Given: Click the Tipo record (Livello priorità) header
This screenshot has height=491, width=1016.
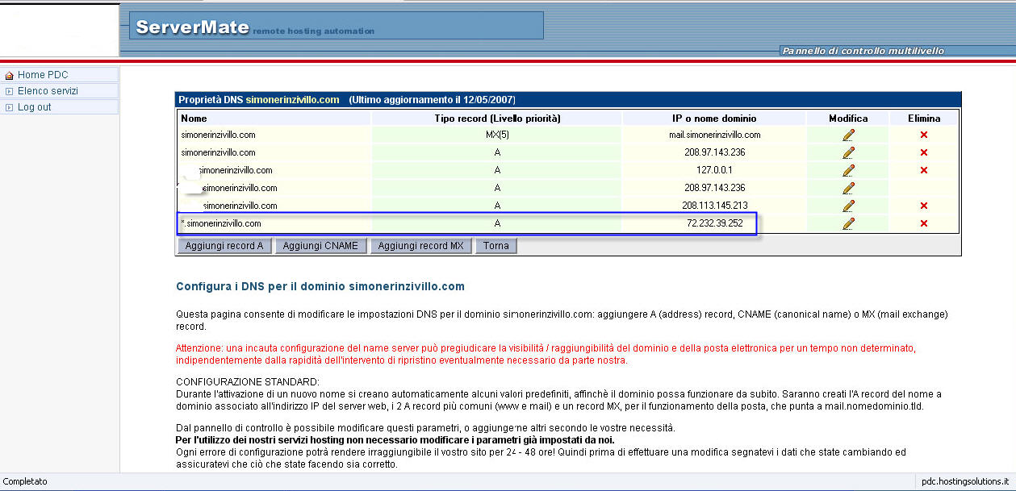Looking at the screenshot, I should click(497, 119).
